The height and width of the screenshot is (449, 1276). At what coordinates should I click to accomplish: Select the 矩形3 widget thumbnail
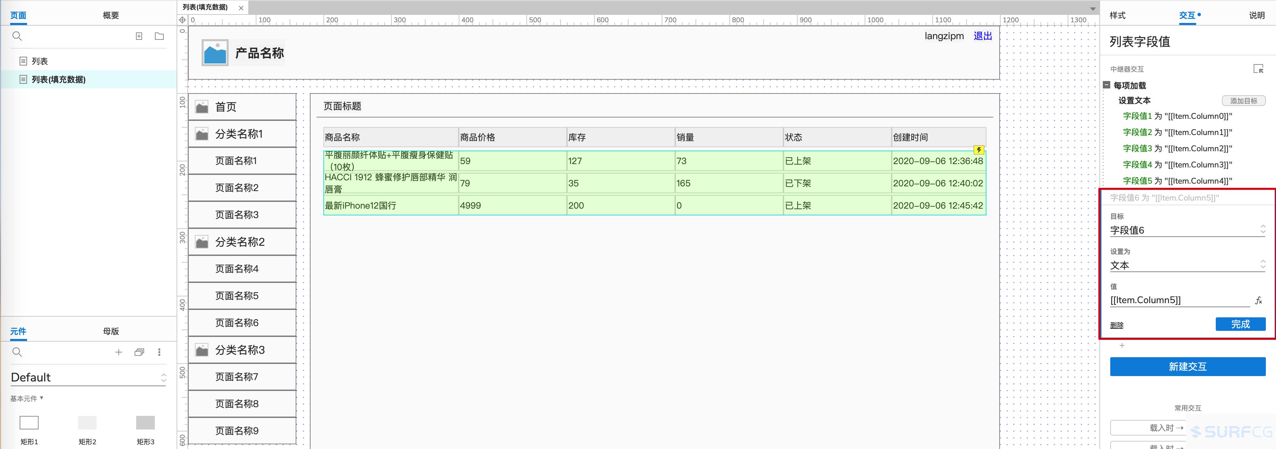145,422
